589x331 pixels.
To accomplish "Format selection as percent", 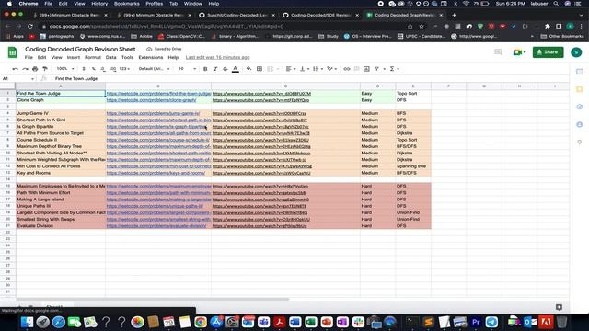I will pos(93,69).
